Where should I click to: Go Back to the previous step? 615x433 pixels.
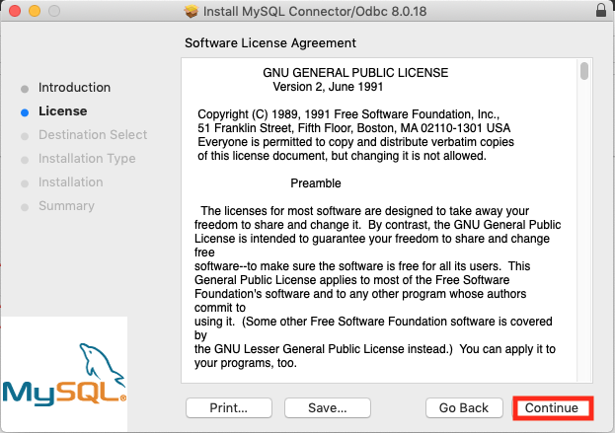pyautogui.click(x=464, y=408)
